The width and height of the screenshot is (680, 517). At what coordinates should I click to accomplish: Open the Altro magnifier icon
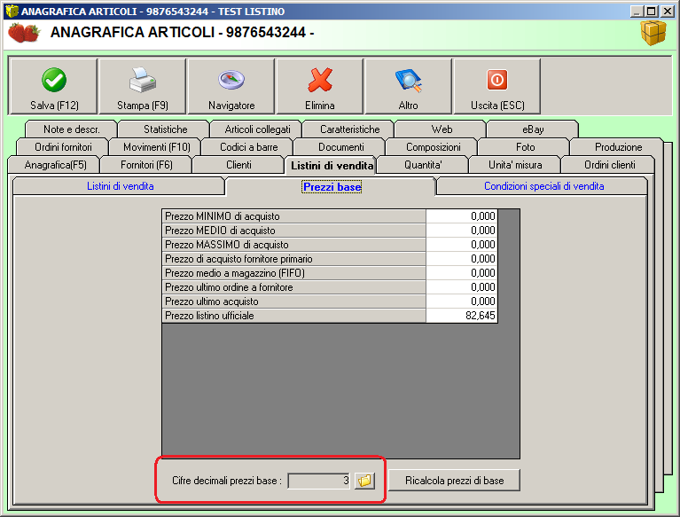(408, 82)
